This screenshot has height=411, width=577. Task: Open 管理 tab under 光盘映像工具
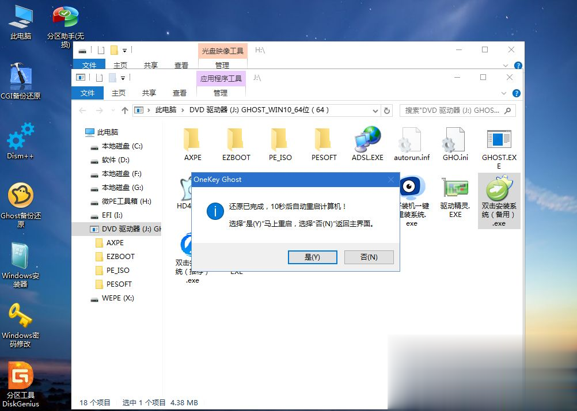222,65
